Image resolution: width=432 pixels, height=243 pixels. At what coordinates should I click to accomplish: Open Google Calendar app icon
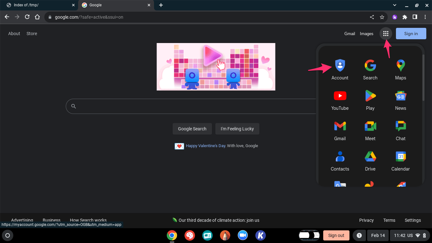click(x=400, y=160)
